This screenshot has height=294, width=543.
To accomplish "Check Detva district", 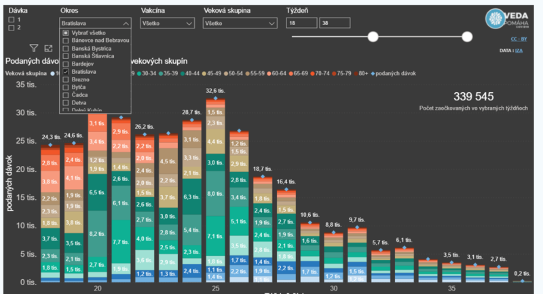I will 66,102.
